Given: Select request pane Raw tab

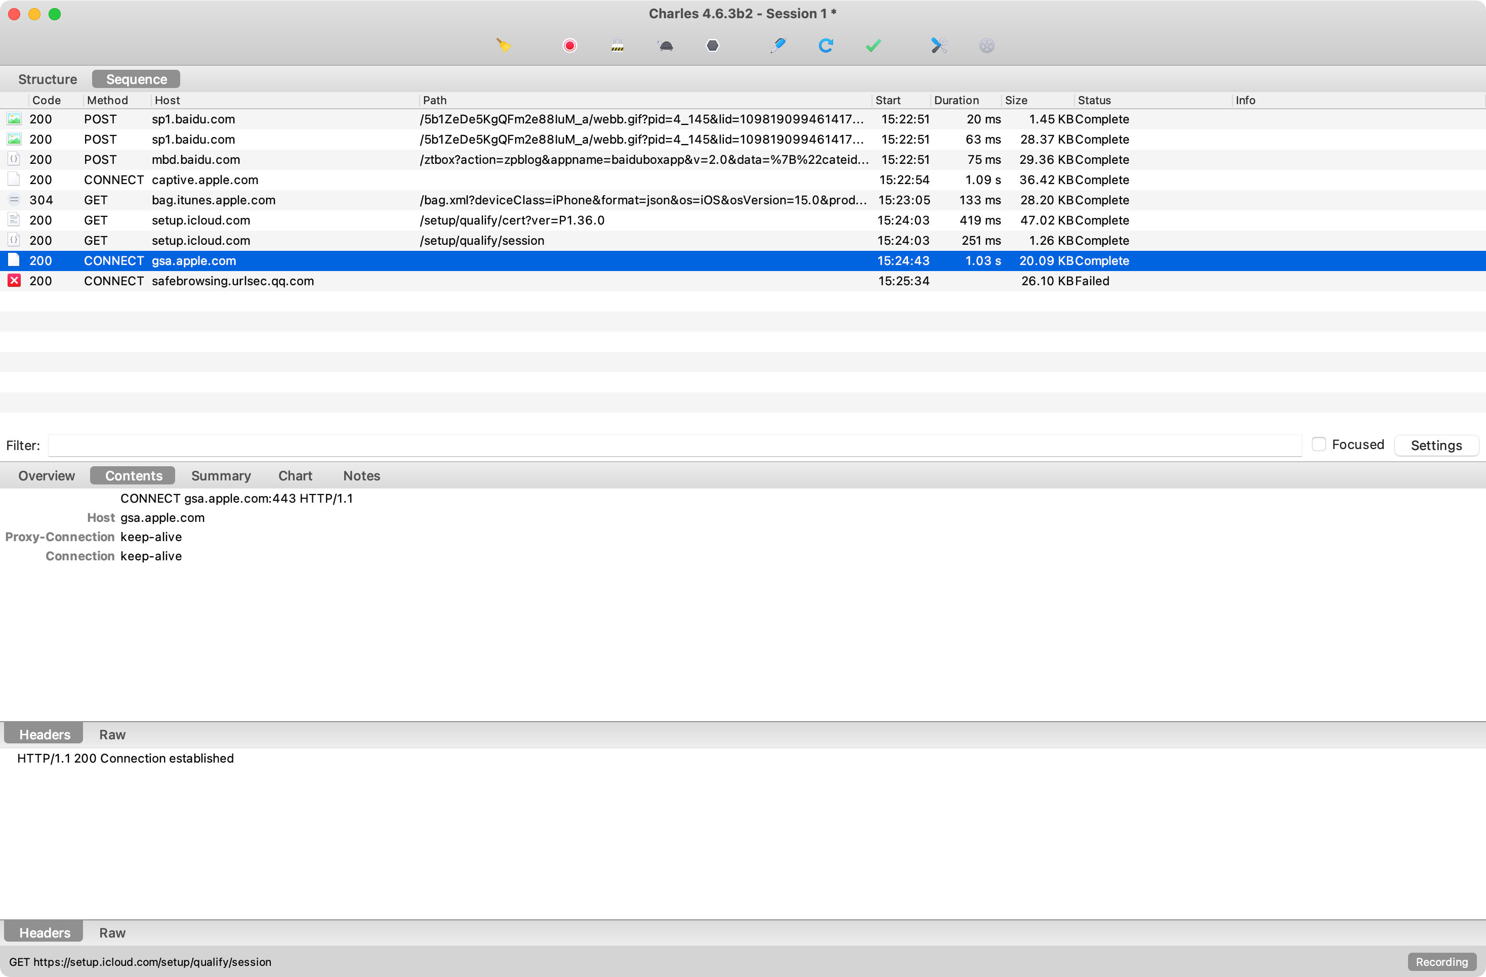Looking at the screenshot, I should click(112, 734).
